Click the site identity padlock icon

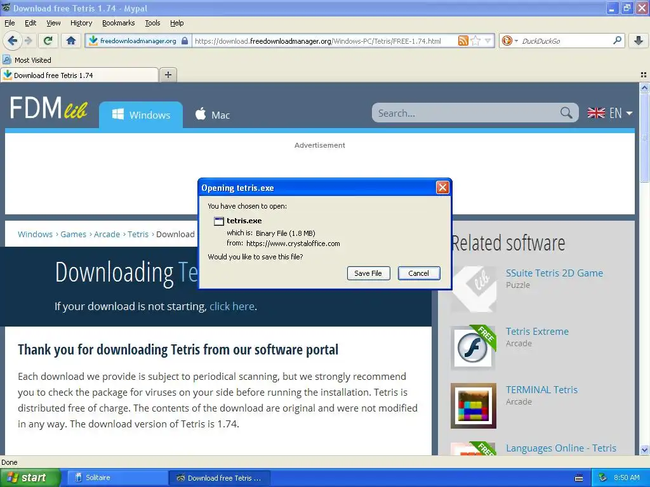(185, 41)
